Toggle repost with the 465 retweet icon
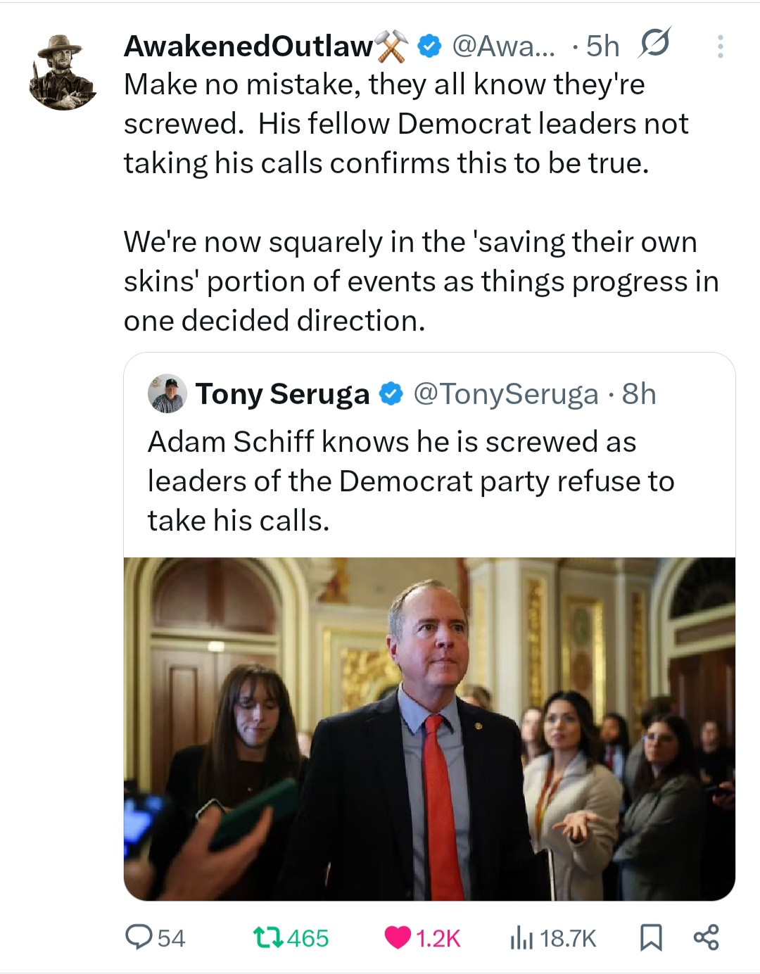This screenshot has width=760, height=974. tap(268, 937)
